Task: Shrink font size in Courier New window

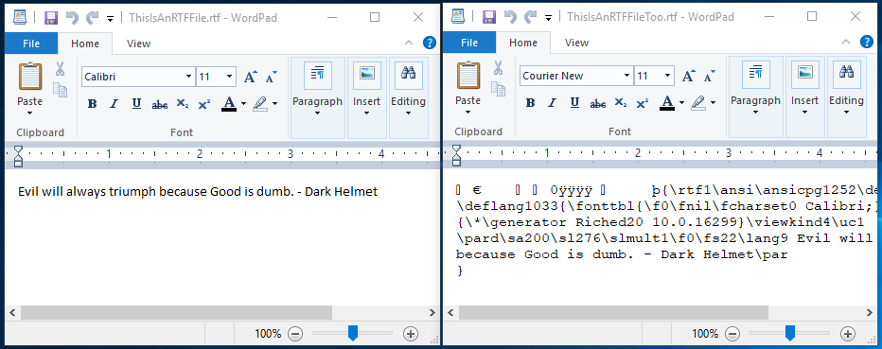Action: pos(710,76)
